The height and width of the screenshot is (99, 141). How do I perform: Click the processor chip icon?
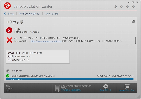(x=8, y=71)
